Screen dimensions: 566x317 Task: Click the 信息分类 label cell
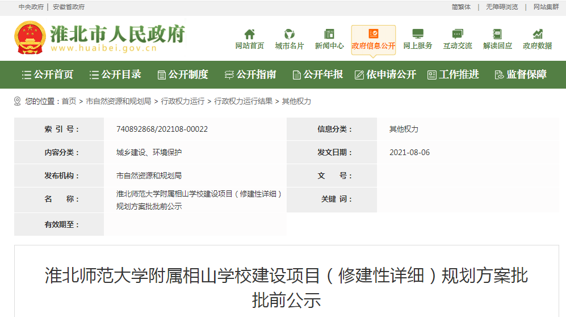click(332, 130)
